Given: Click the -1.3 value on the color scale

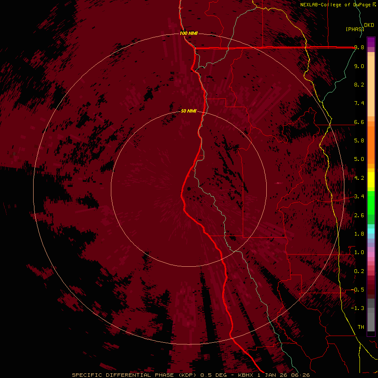Looking at the screenshot, I should point(358,308).
